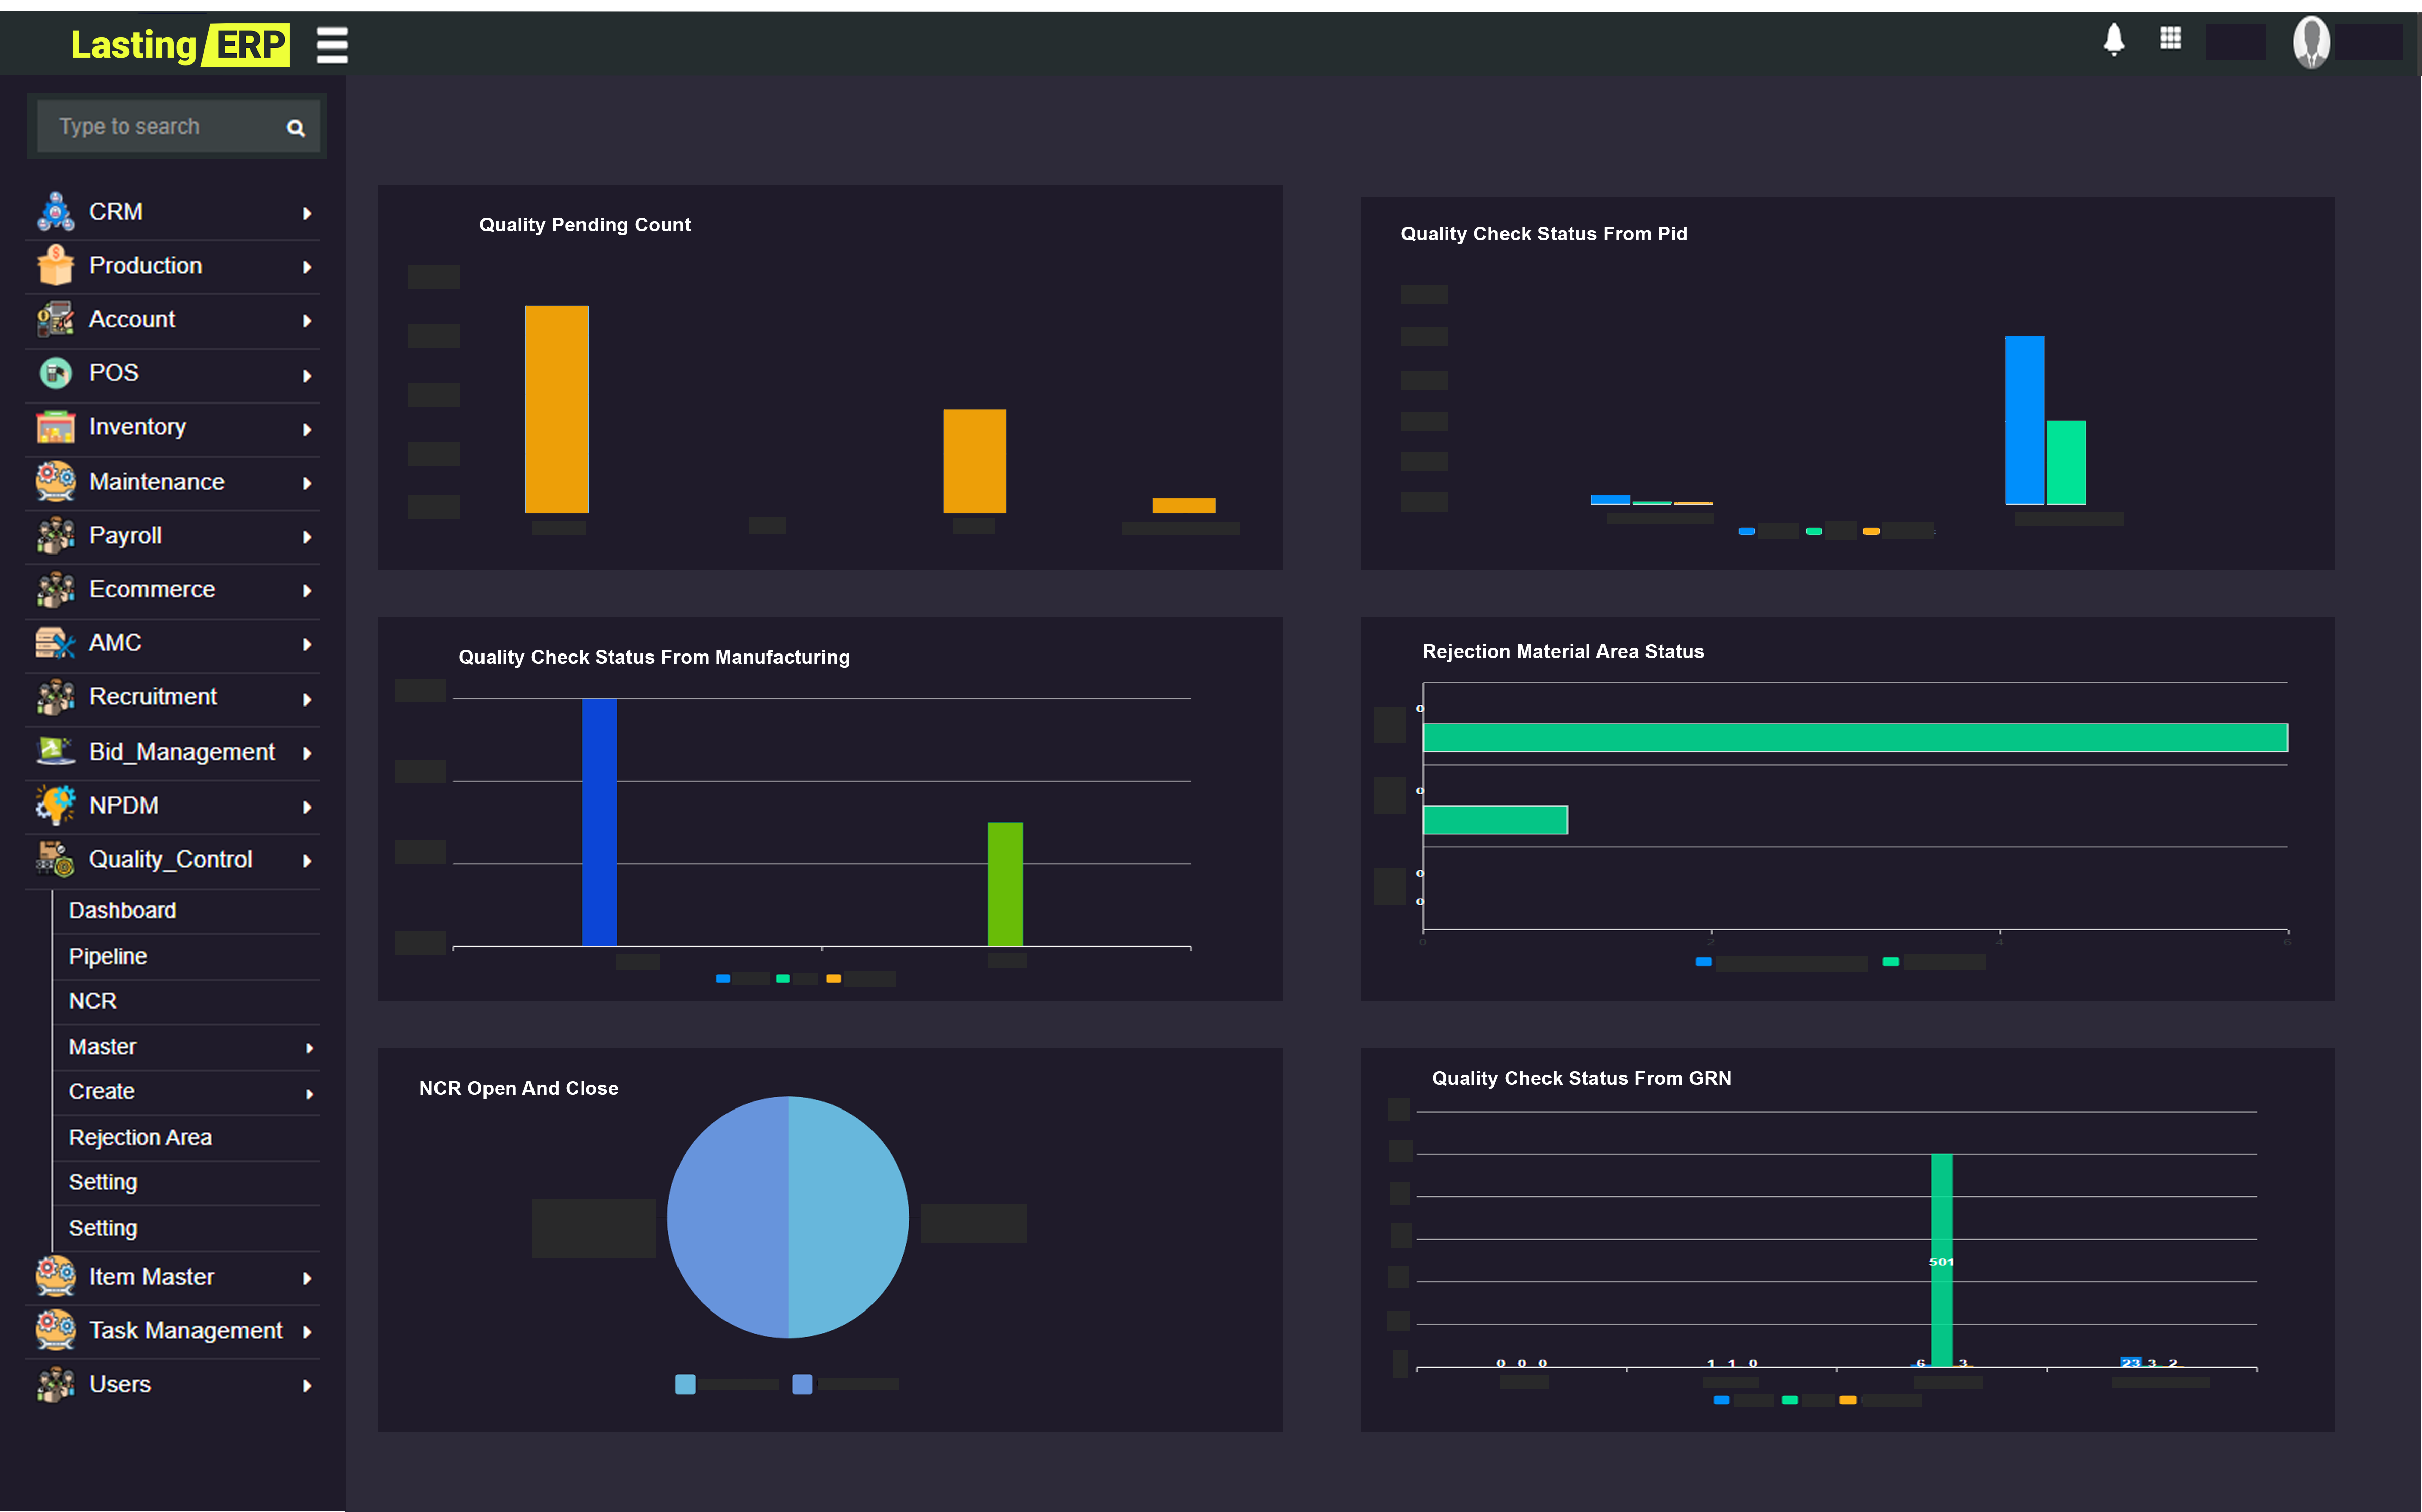
Task: Open the NCR link in sidebar
Action: coord(93,1001)
